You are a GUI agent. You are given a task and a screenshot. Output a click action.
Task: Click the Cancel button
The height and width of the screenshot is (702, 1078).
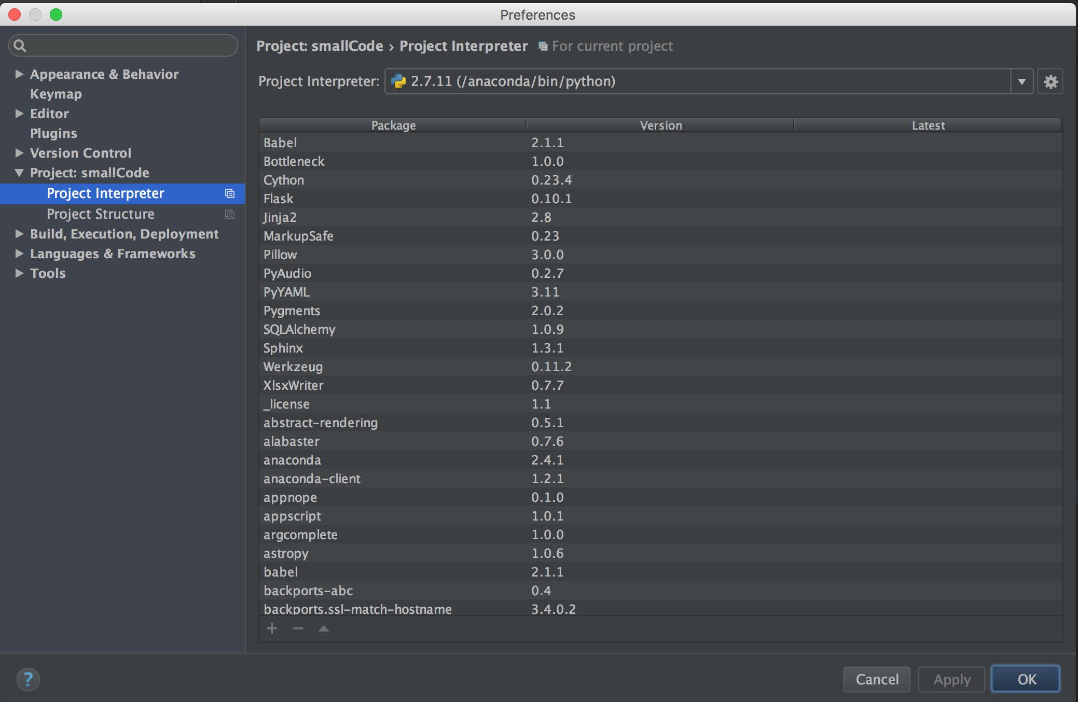(876, 679)
